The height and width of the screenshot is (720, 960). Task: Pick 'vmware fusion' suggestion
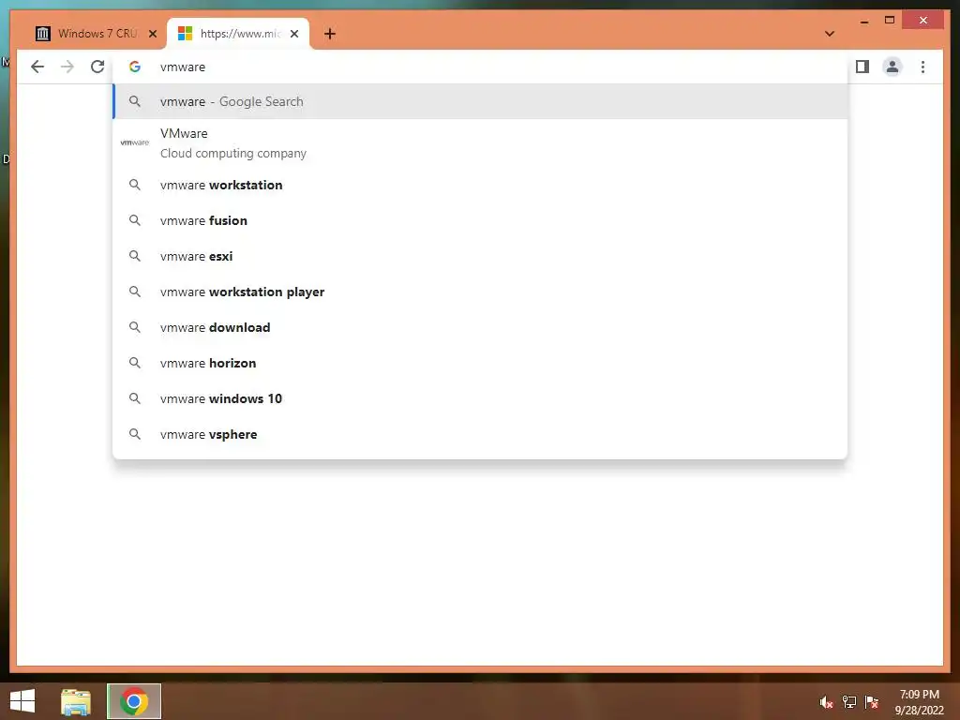tap(480, 220)
